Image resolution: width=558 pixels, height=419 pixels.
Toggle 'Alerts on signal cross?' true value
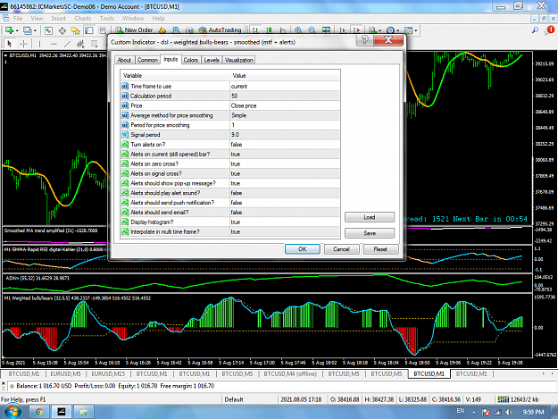click(x=285, y=173)
